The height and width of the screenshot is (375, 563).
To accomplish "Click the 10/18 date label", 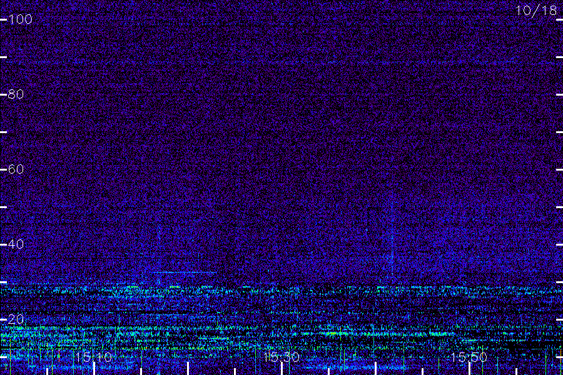I will (536, 11).
